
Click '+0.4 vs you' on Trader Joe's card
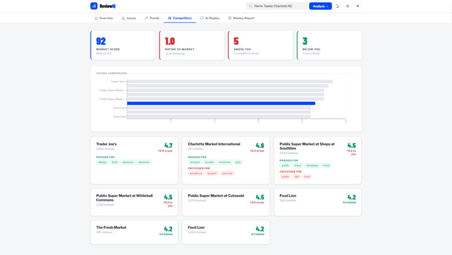(165, 151)
